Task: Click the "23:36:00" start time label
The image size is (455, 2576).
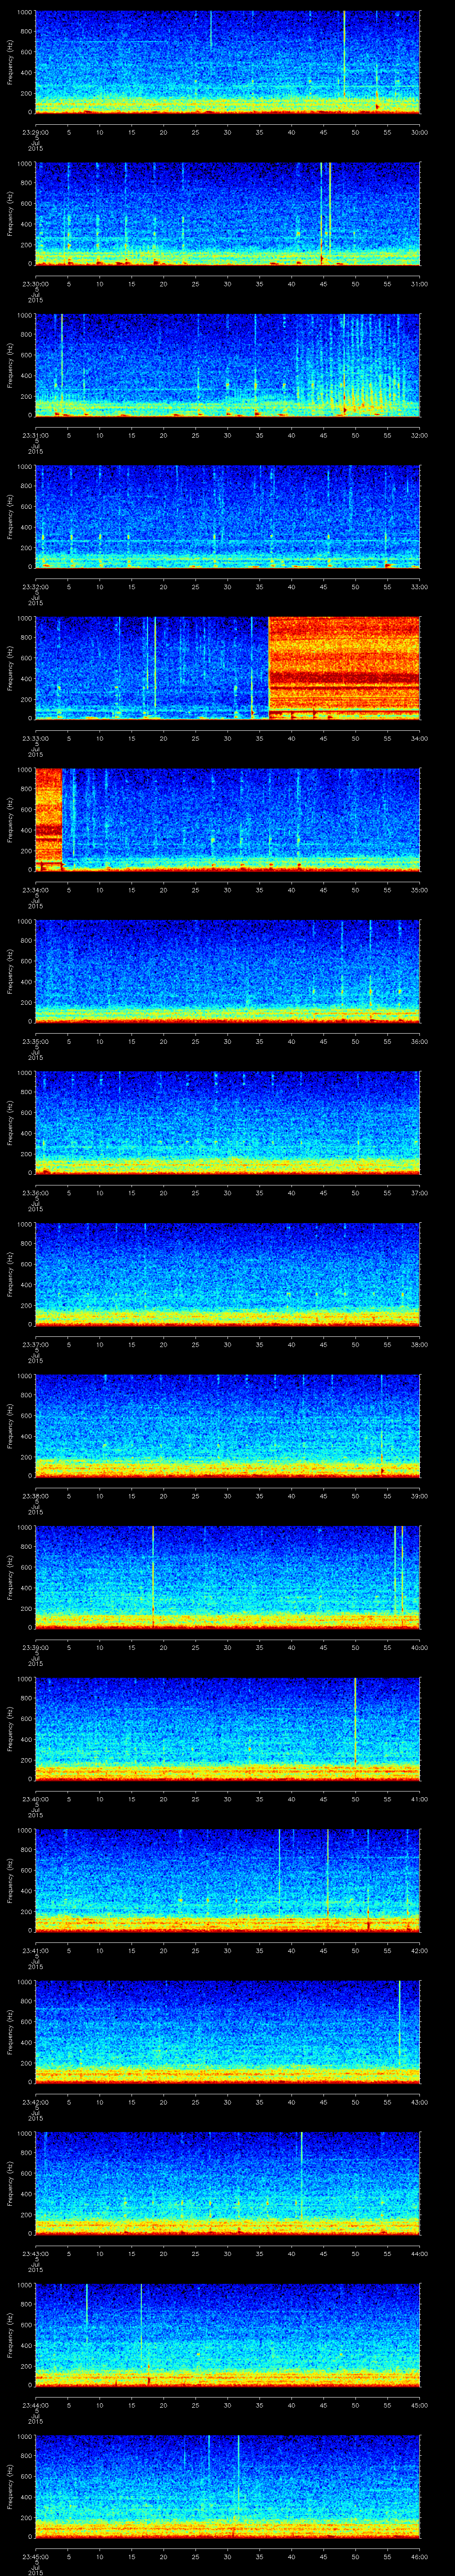Action: click(35, 1193)
